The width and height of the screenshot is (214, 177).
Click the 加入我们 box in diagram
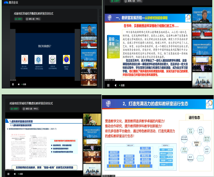pos(145,148)
